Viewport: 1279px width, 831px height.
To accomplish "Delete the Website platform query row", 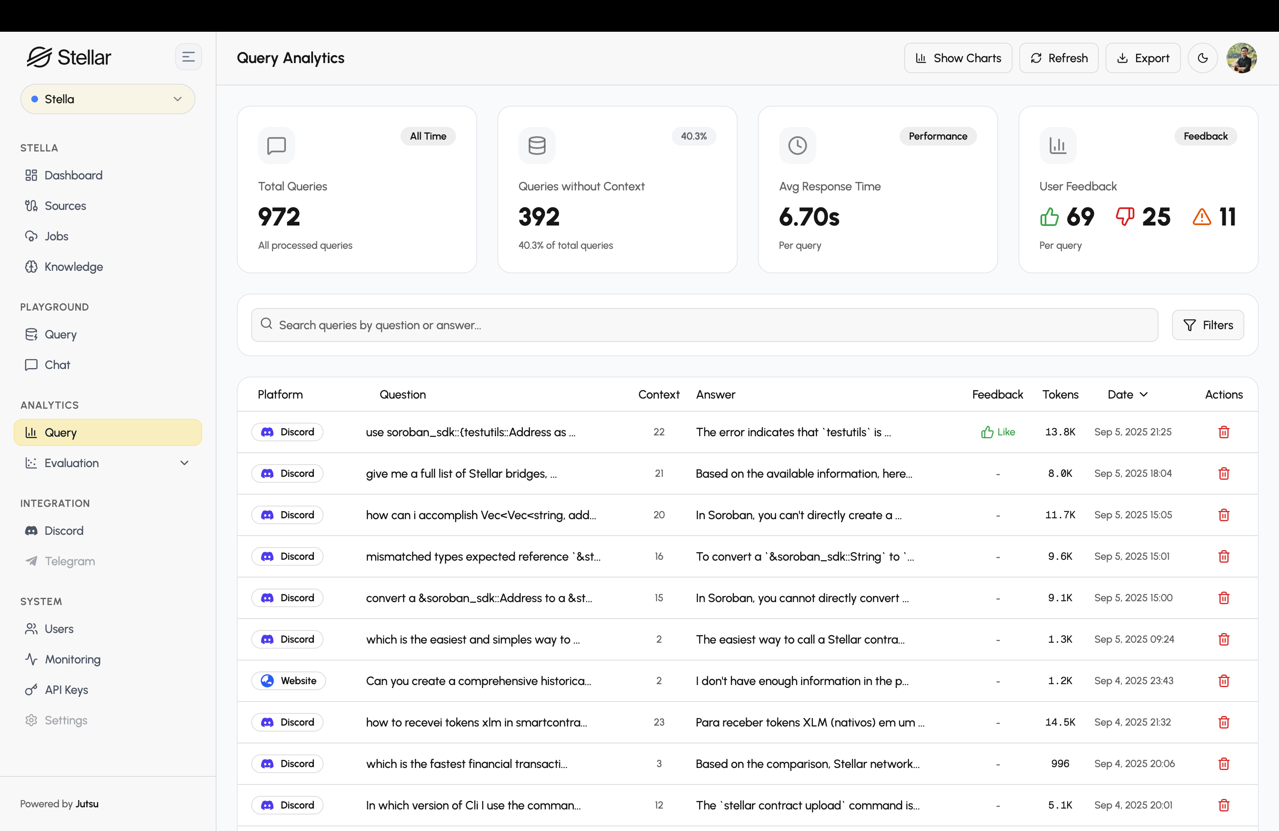I will [1223, 681].
